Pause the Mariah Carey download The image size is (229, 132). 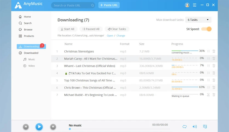[x=208, y=58]
